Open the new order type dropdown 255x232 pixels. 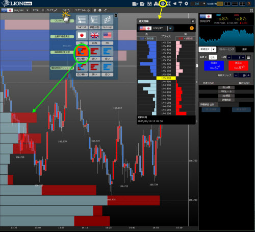pos(208,49)
